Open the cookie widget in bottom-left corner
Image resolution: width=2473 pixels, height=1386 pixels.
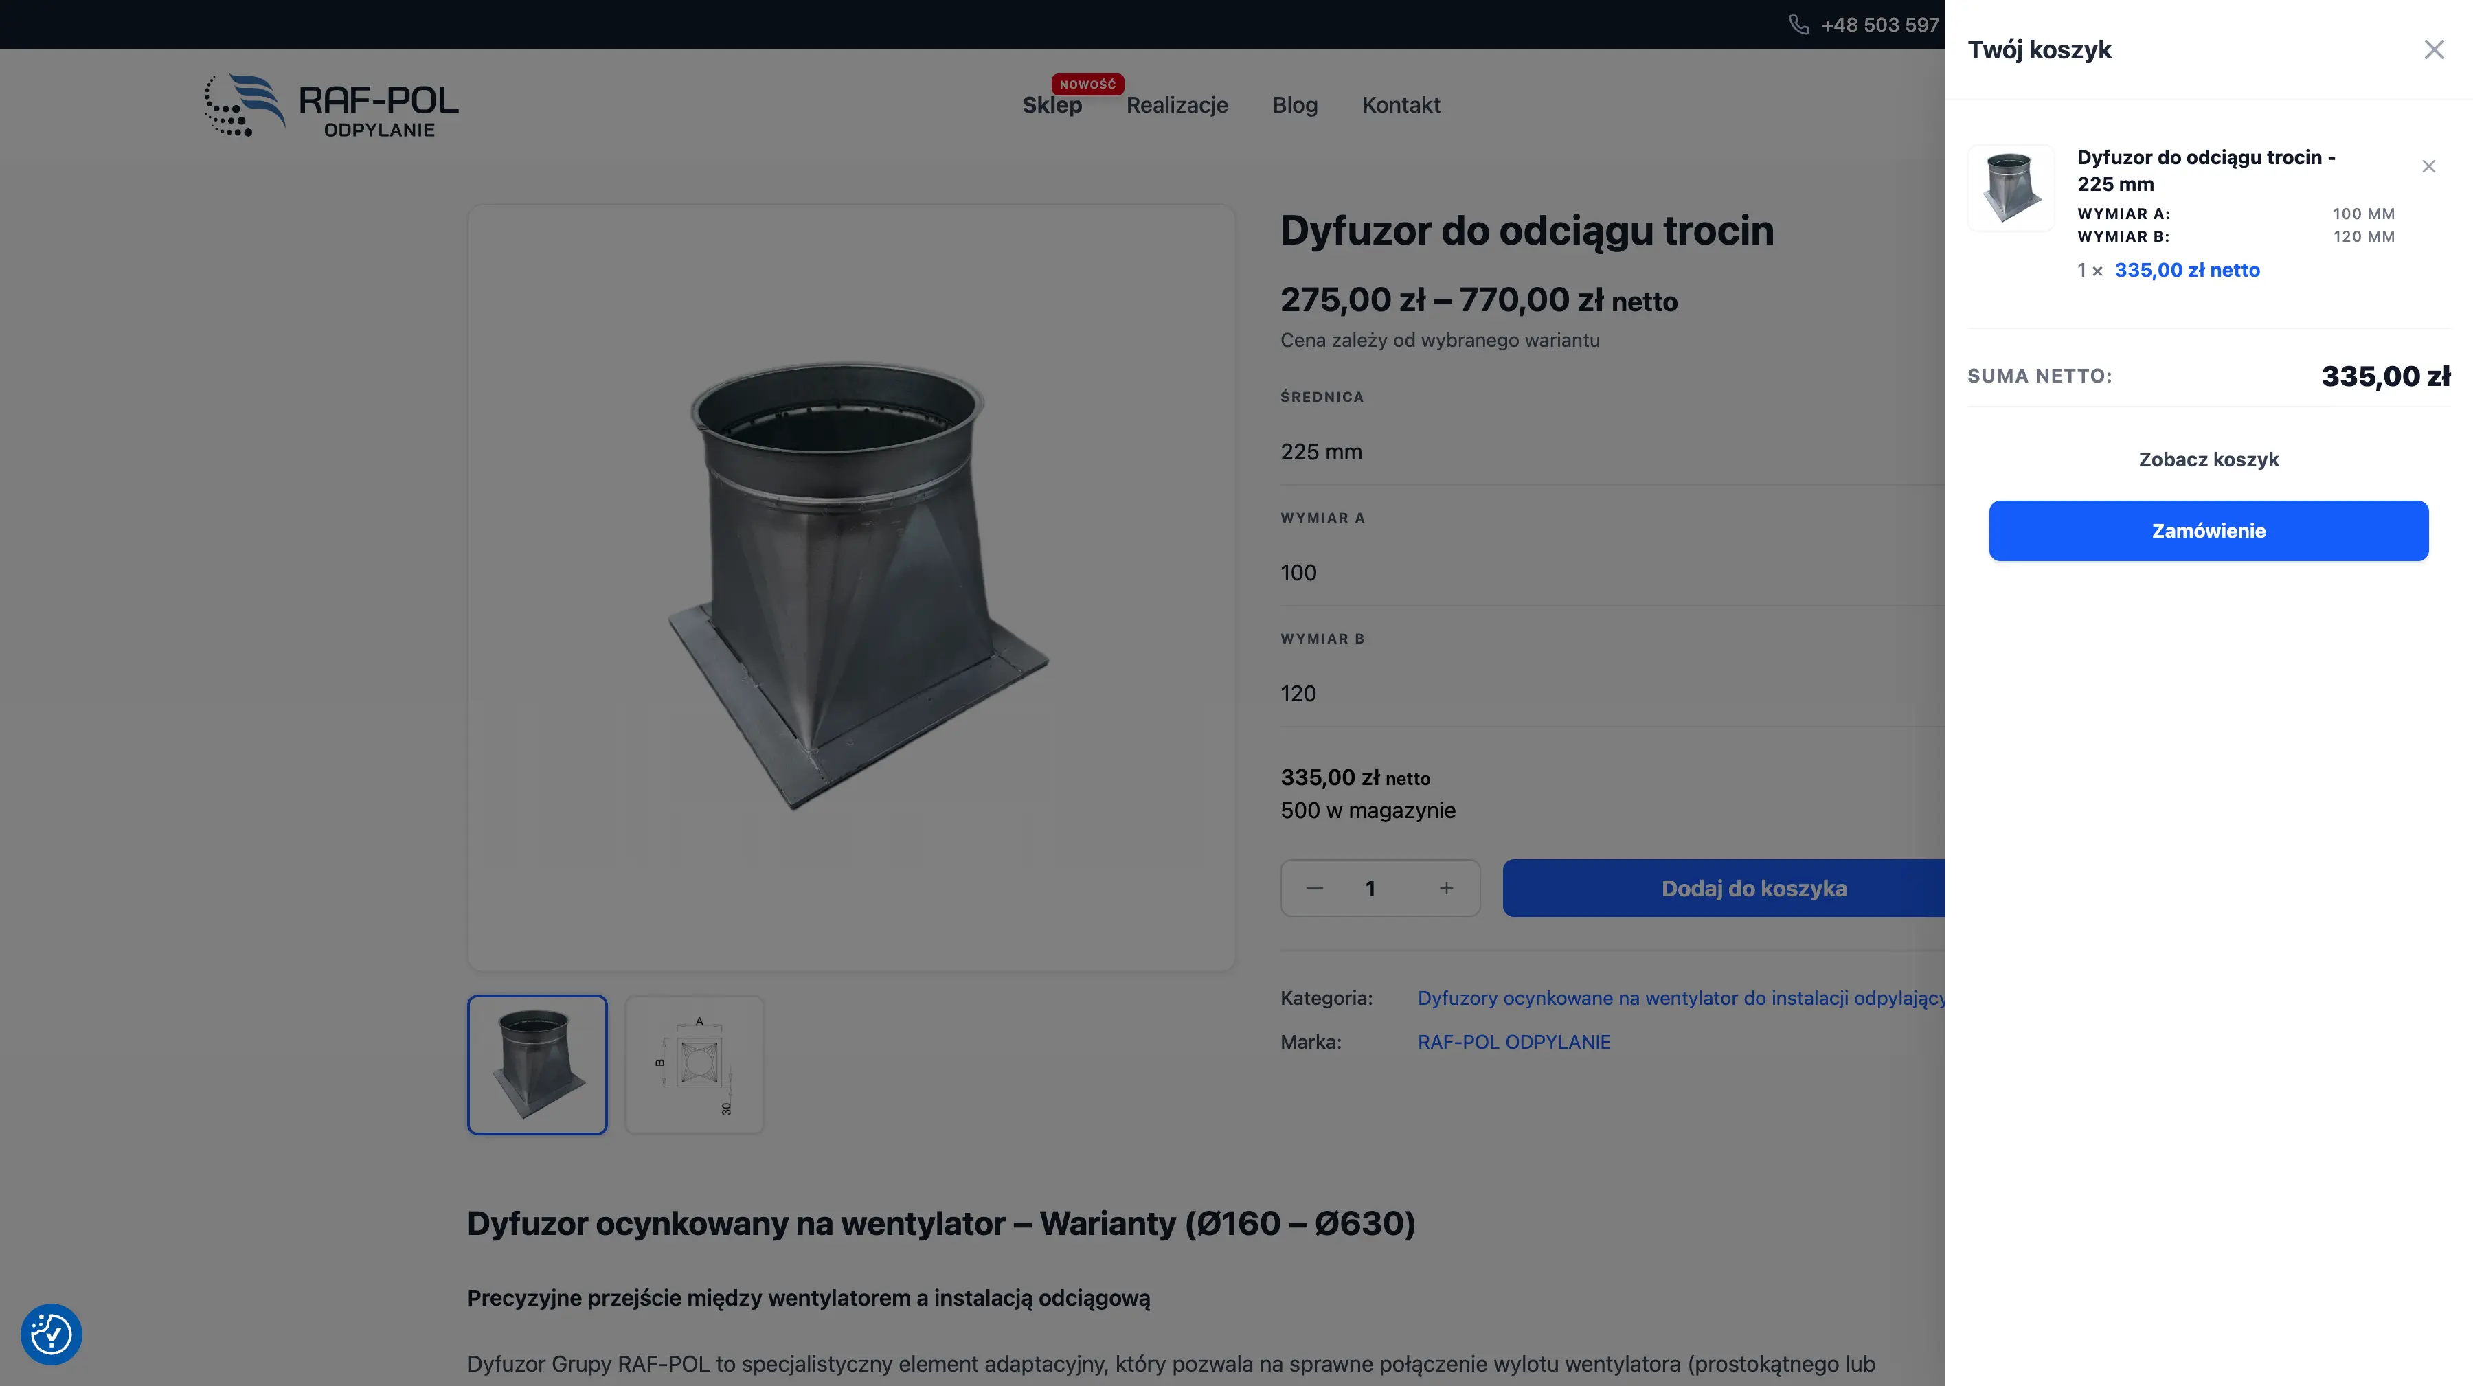tap(51, 1334)
